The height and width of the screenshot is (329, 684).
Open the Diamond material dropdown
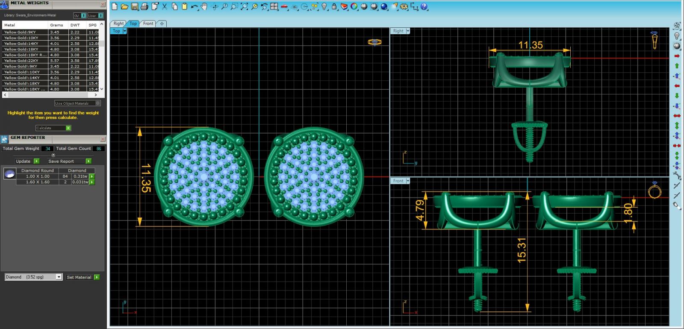(x=59, y=277)
